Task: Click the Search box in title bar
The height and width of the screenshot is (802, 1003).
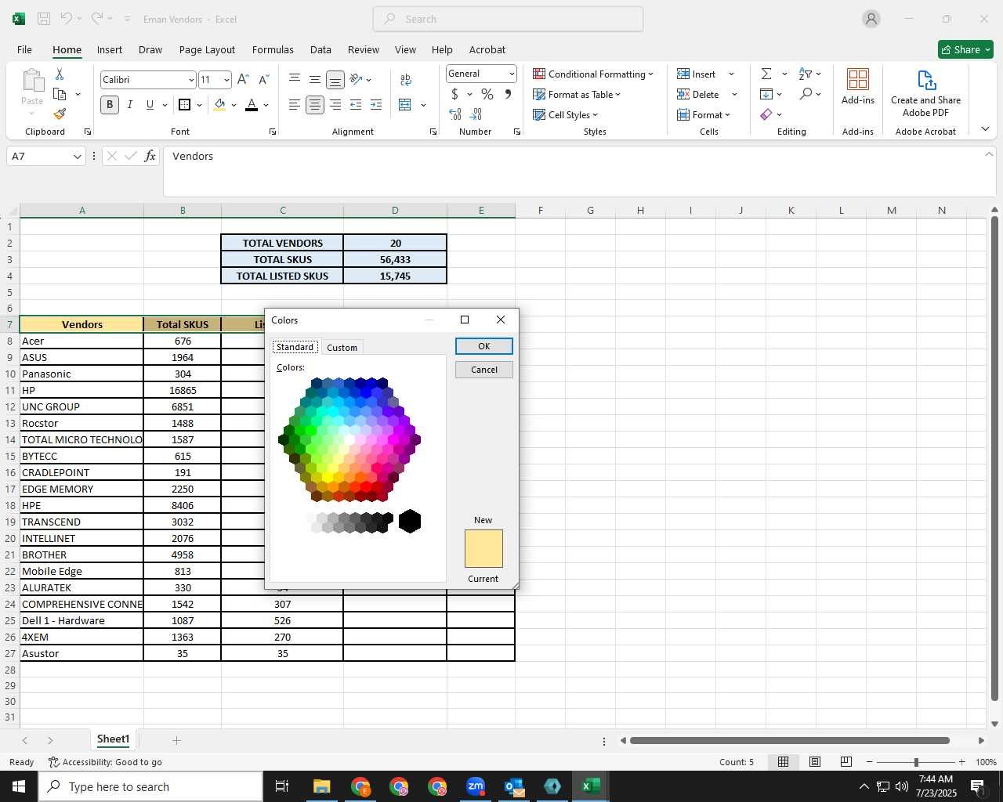Action: [508, 19]
